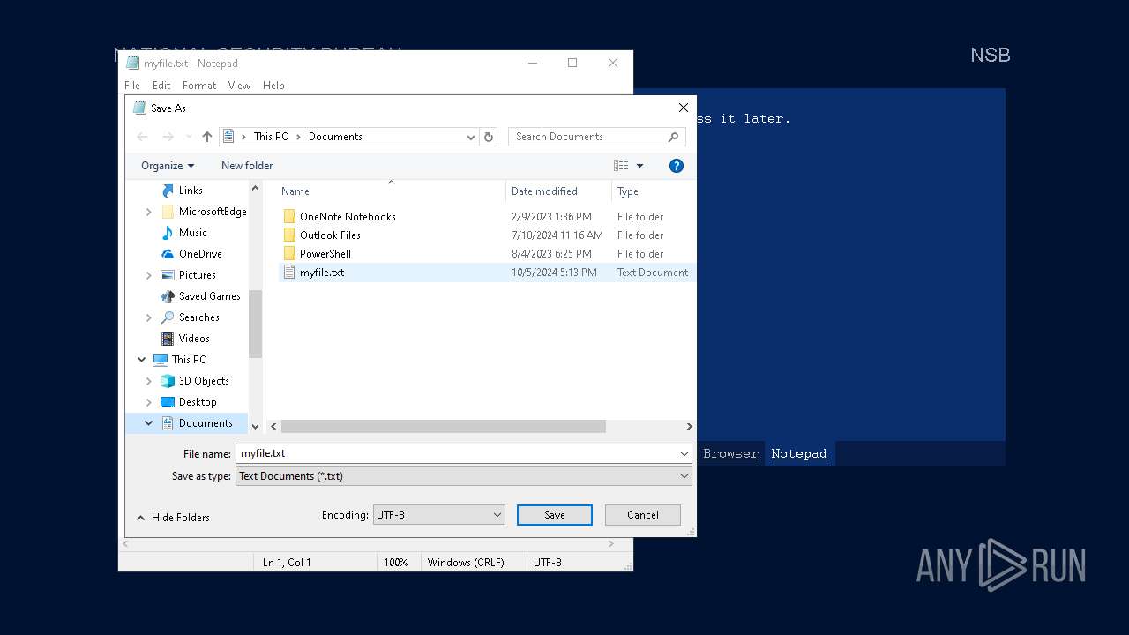
Task: Select Documents in navigation tree
Action: pos(206,423)
